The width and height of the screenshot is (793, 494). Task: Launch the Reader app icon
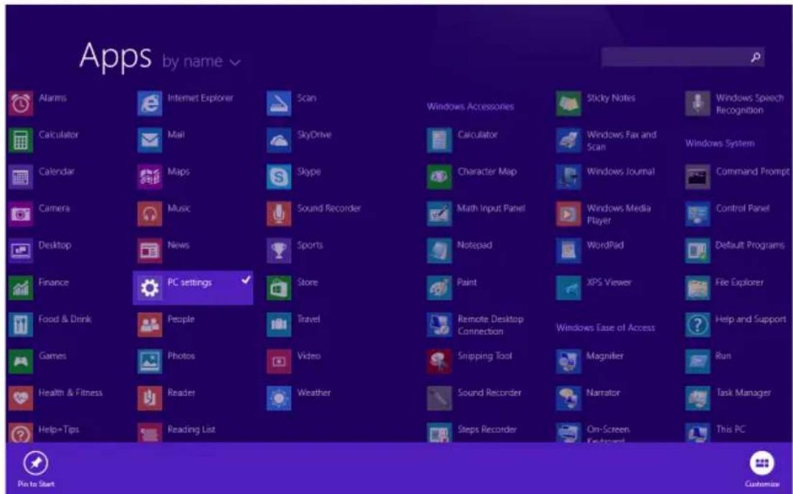click(x=150, y=399)
